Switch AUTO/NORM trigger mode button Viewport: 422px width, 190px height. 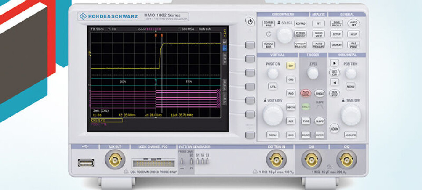coord(306,93)
